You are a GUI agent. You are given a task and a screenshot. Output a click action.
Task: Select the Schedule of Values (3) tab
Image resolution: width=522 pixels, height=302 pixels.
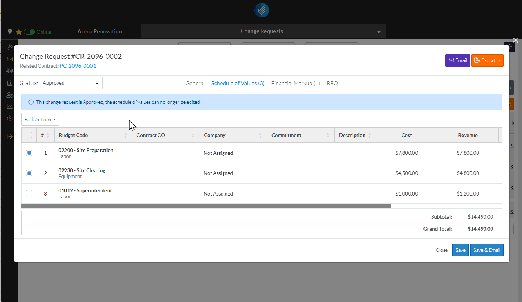238,83
